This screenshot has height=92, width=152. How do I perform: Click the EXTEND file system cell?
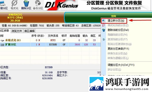pyautogui.click(x=53, y=44)
